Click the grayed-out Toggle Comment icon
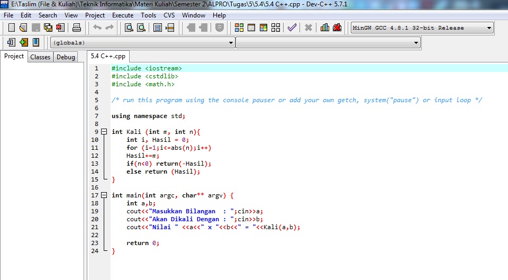The image size is (508, 280). click(x=219, y=28)
